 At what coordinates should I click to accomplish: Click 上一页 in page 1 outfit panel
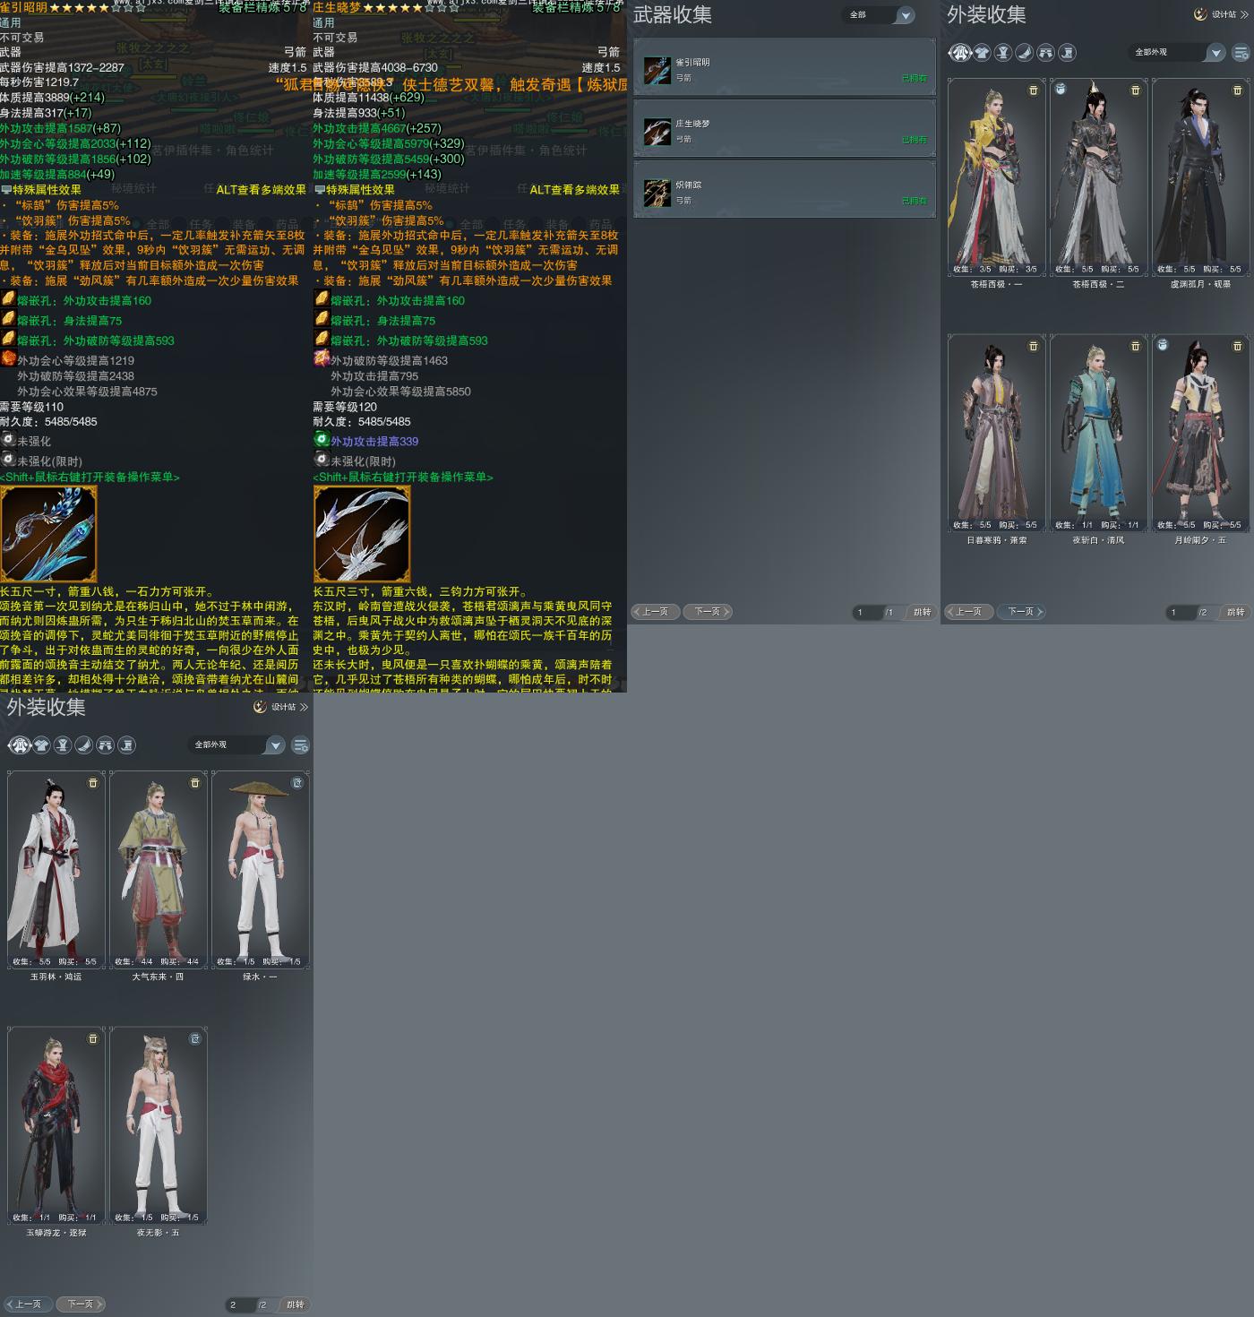(x=968, y=612)
